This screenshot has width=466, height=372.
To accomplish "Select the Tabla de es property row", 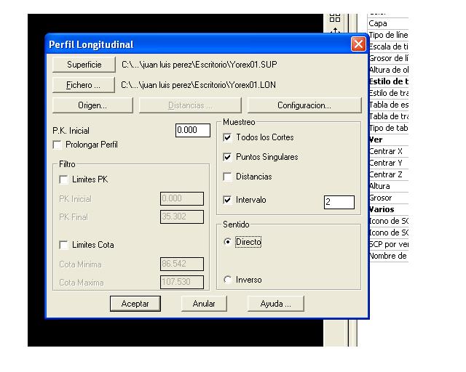I will (x=388, y=105).
